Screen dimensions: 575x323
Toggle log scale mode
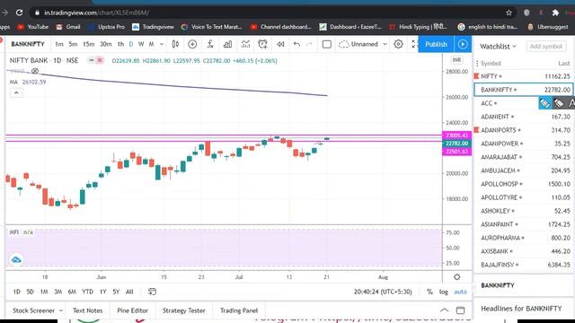click(x=444, y=292)
